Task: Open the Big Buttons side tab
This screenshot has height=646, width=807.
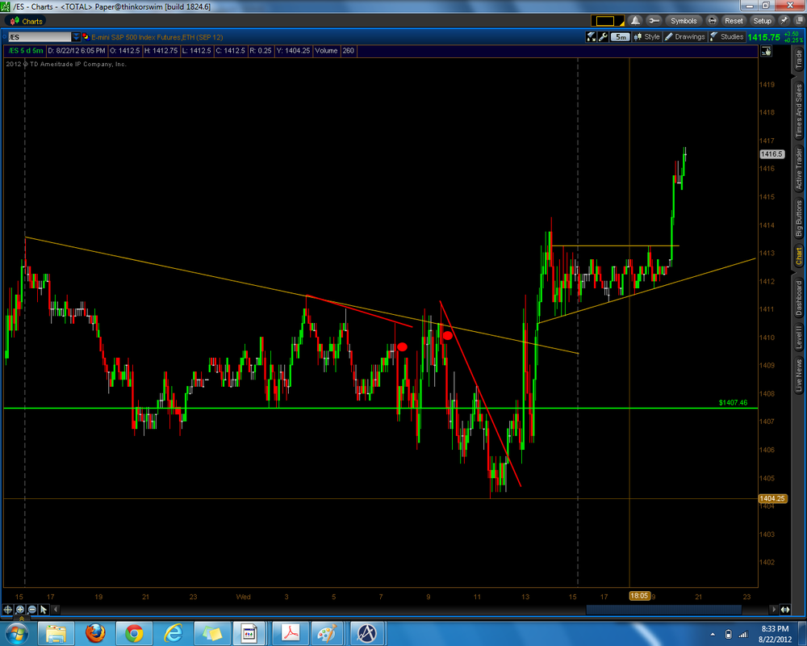Action: tap(799, 218)
